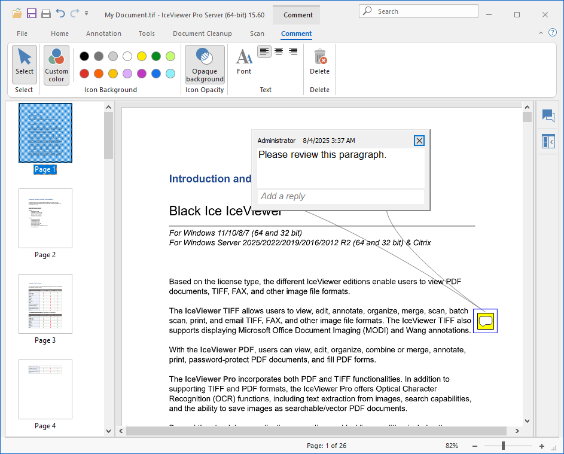This screenshot has height=454, width=564.
Task: Open file using the folder icon
Action: [x=17, y=14]
